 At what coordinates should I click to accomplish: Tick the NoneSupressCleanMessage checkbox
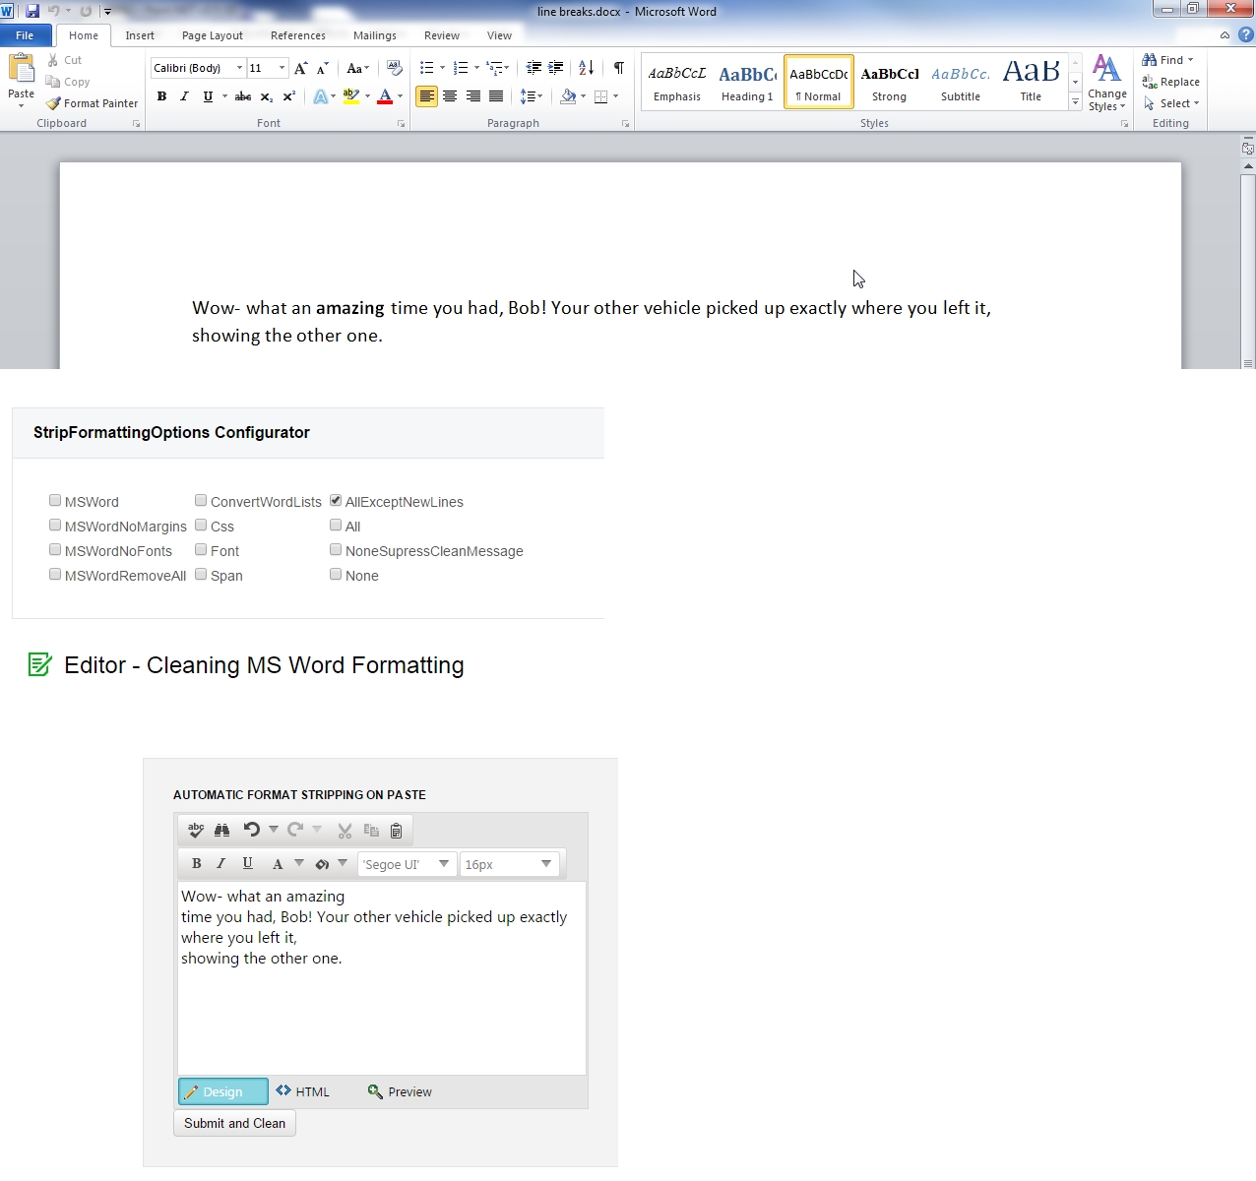[336, 550]
